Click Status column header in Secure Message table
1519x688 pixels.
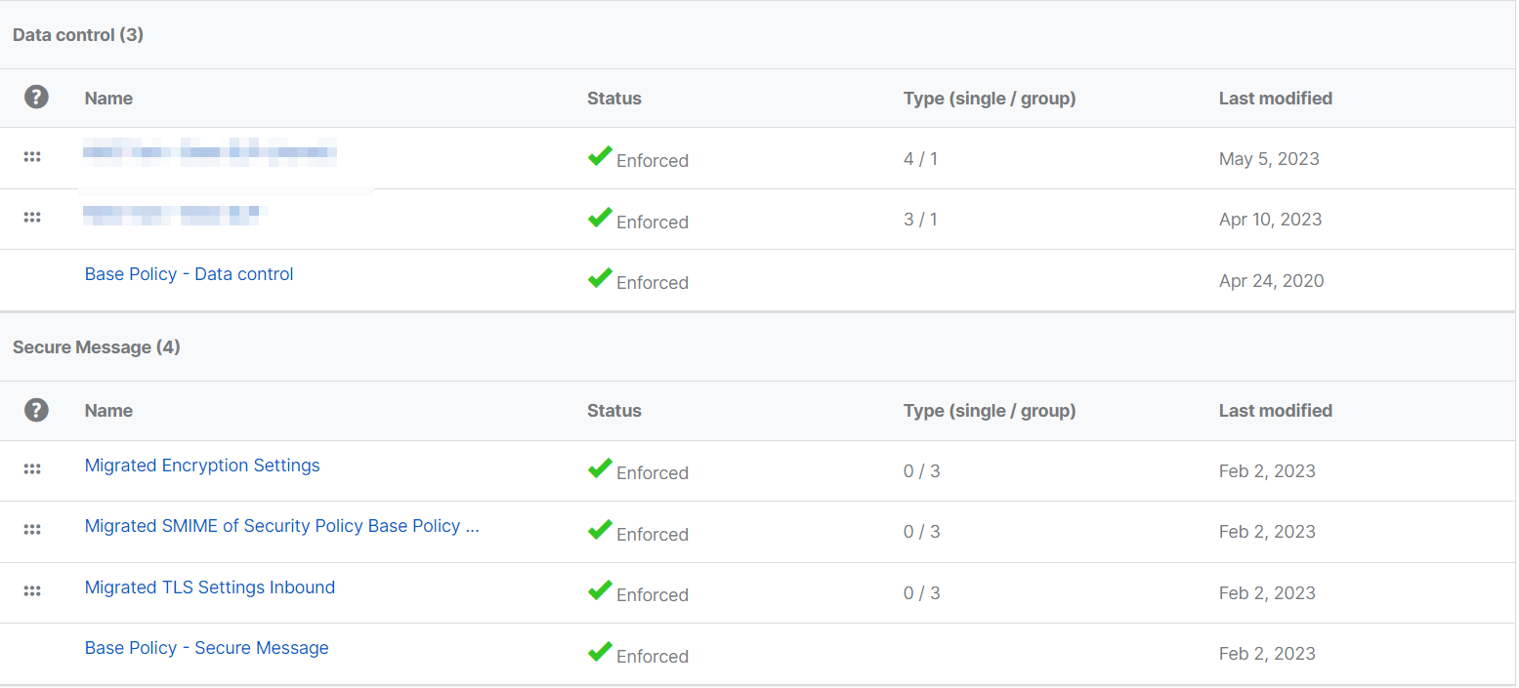(613, 411)
